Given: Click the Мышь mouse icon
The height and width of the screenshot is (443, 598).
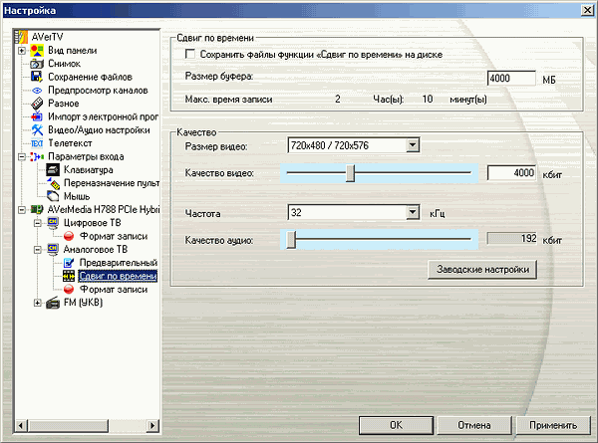Looking at the screenshot, I should pyautogui.click(x=53, y=196).
